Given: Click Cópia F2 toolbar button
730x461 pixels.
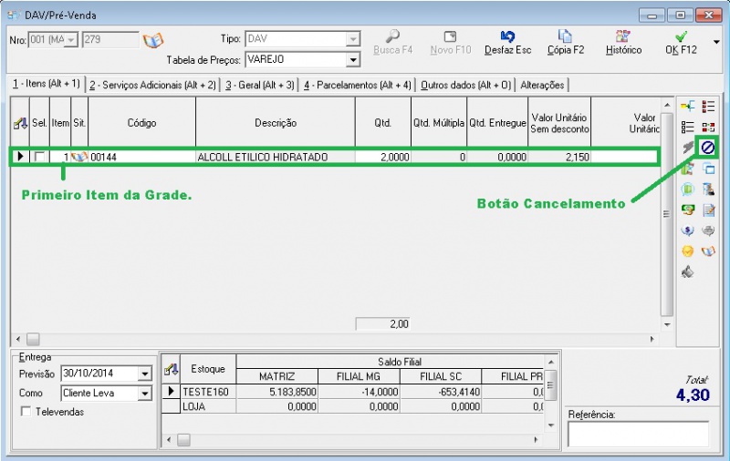Looking at the screenshot, I should (566, 42).
